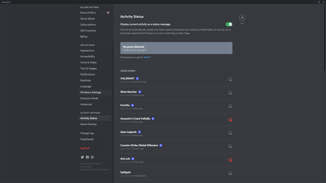Open HypeSquad page
Screen dimensions: 326x183
pyautogui.click(x=95, y=139)
